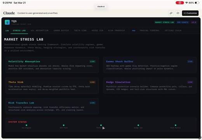
Task: Click the Claude logo text
Action: [x=9, y=13]
